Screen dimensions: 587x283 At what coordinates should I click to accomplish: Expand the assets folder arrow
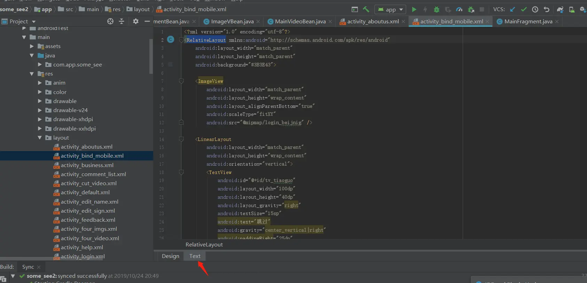point(32,46)
